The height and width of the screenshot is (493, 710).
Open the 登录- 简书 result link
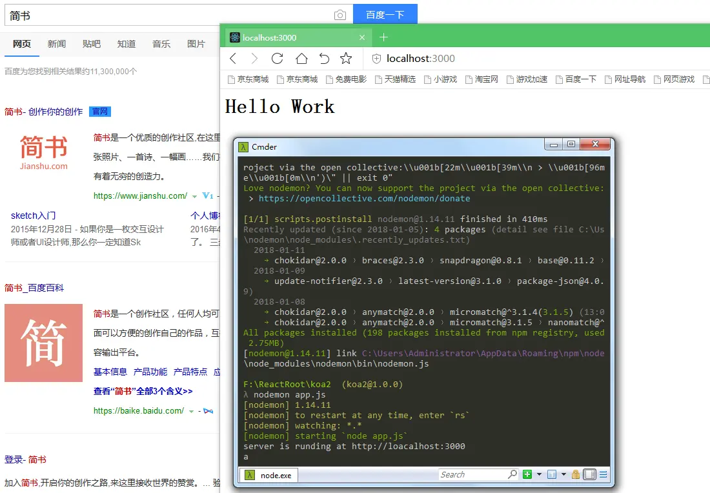[x=25, y=459]
